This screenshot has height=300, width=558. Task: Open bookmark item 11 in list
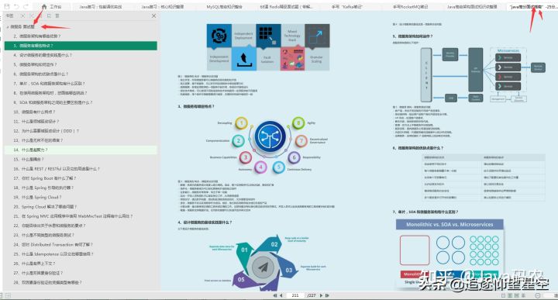point(36,122)
